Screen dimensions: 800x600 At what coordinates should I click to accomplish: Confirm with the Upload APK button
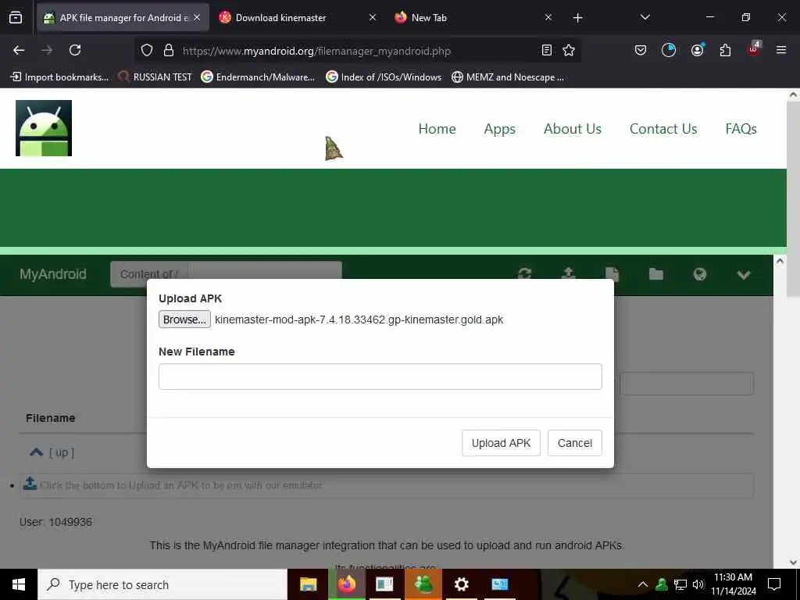[x=501, y=443]
